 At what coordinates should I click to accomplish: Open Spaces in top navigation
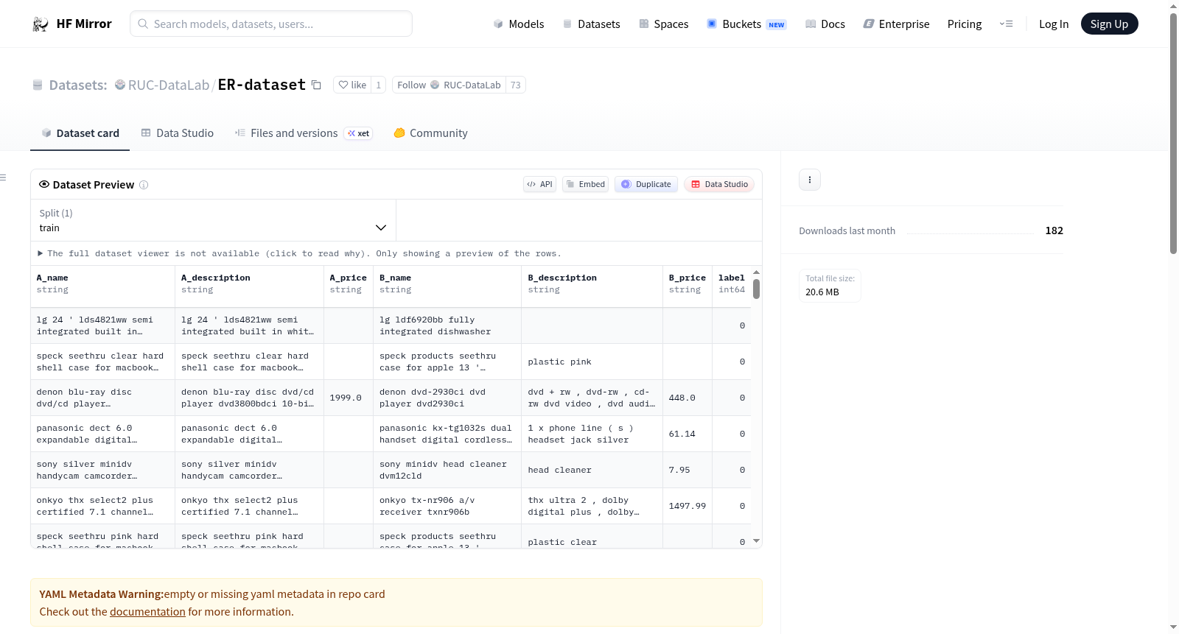pos(663,24)
